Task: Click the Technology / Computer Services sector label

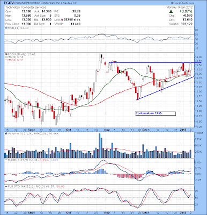Action: (x=26, y=8)
